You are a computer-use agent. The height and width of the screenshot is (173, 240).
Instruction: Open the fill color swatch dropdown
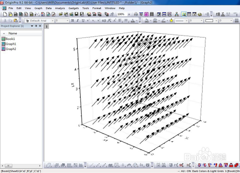[x=211, y=21]
